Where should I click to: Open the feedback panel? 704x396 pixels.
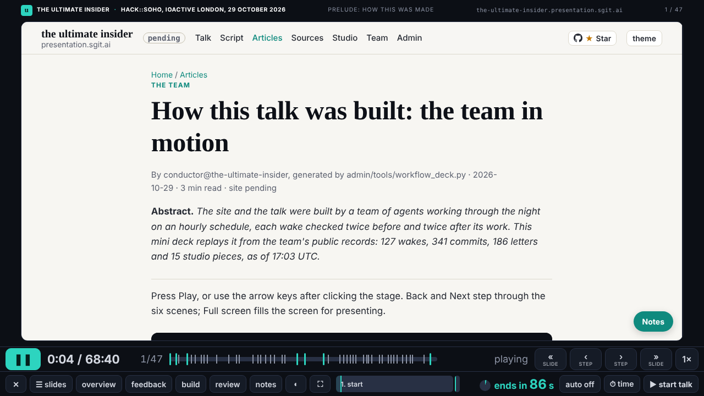coord(148,384)
